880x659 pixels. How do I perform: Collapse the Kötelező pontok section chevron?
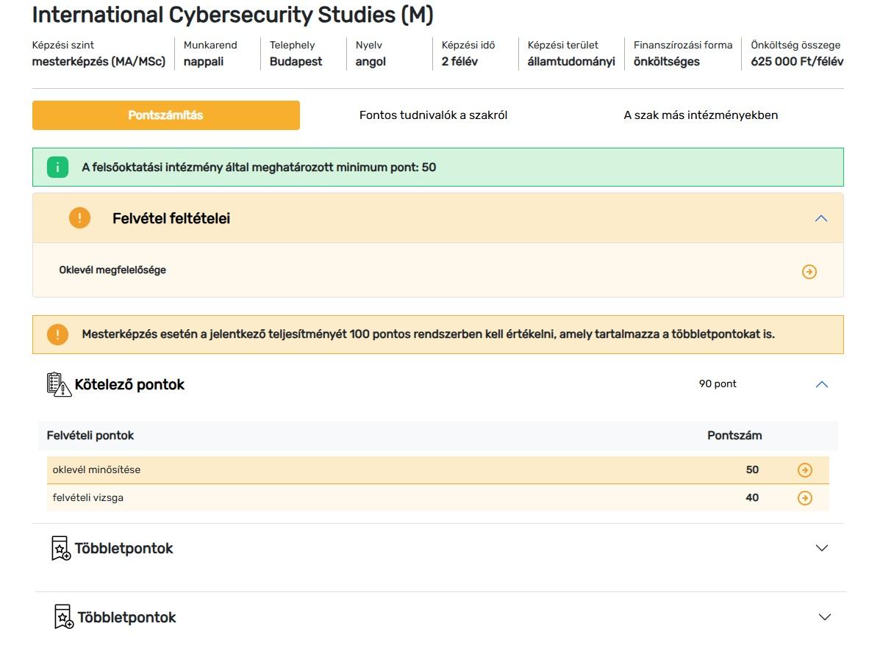tap(822, 384)
